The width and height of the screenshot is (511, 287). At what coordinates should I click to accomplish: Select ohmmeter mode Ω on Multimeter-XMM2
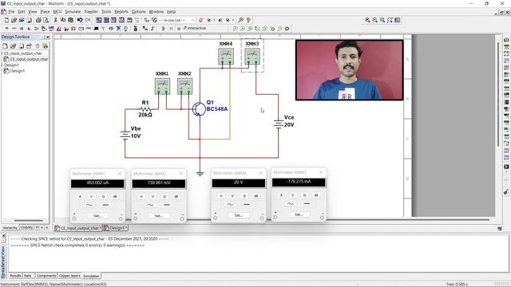(164, 197)
